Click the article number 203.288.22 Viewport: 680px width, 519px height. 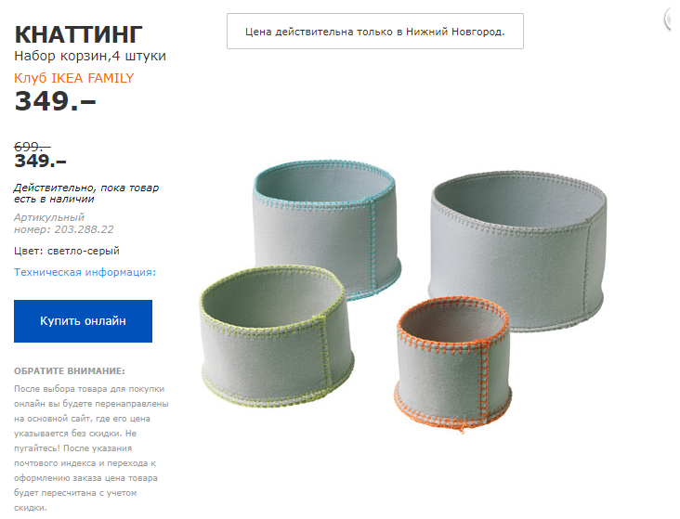pos(85,229)
